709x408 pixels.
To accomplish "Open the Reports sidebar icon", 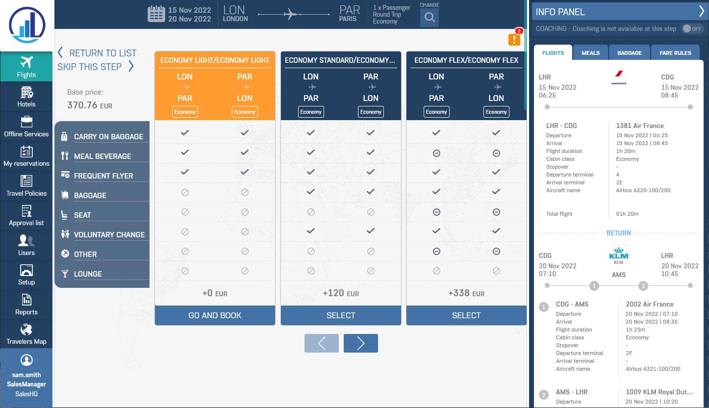I will click(x=26, y=300).
